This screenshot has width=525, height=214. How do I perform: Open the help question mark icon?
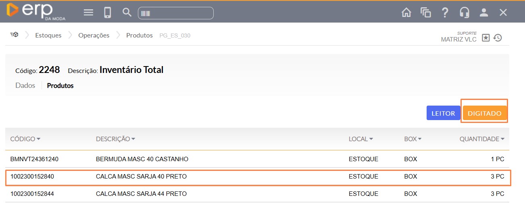click(445, 12)
